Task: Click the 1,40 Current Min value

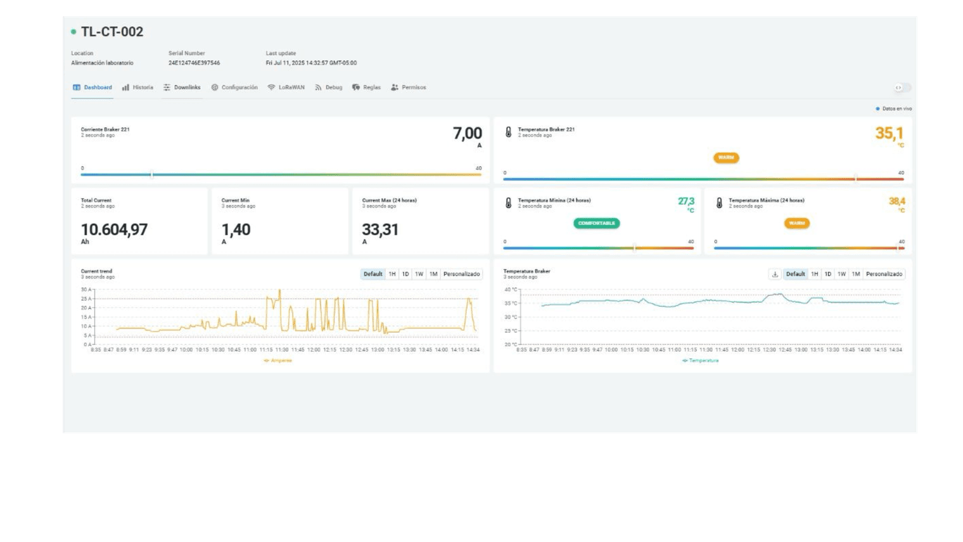Action: pyautogui.click(x=236, y=229)
